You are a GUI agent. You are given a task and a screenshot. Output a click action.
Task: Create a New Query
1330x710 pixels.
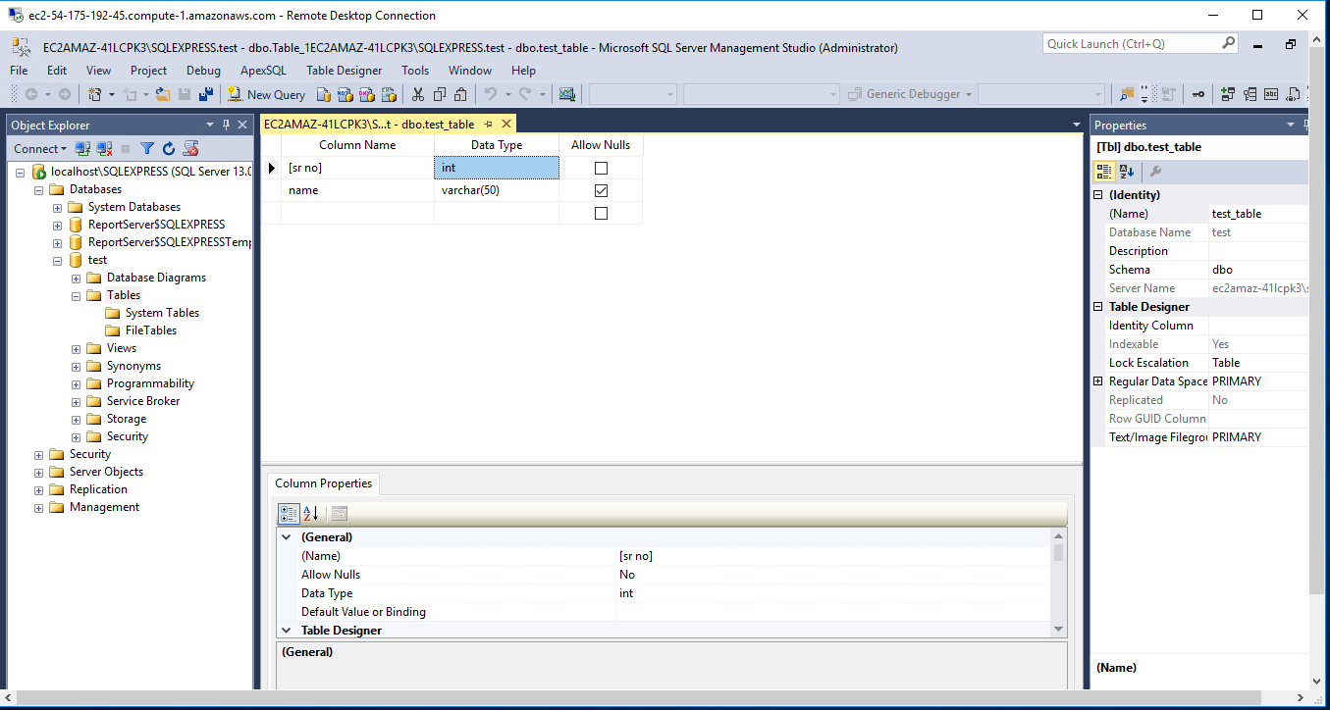pyautogui.click(x=266, y=93)
